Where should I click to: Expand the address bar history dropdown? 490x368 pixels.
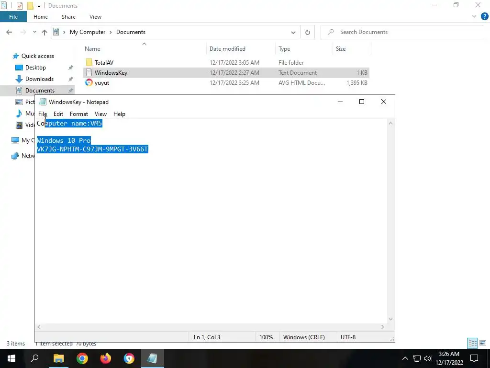[x=293, y=32]
